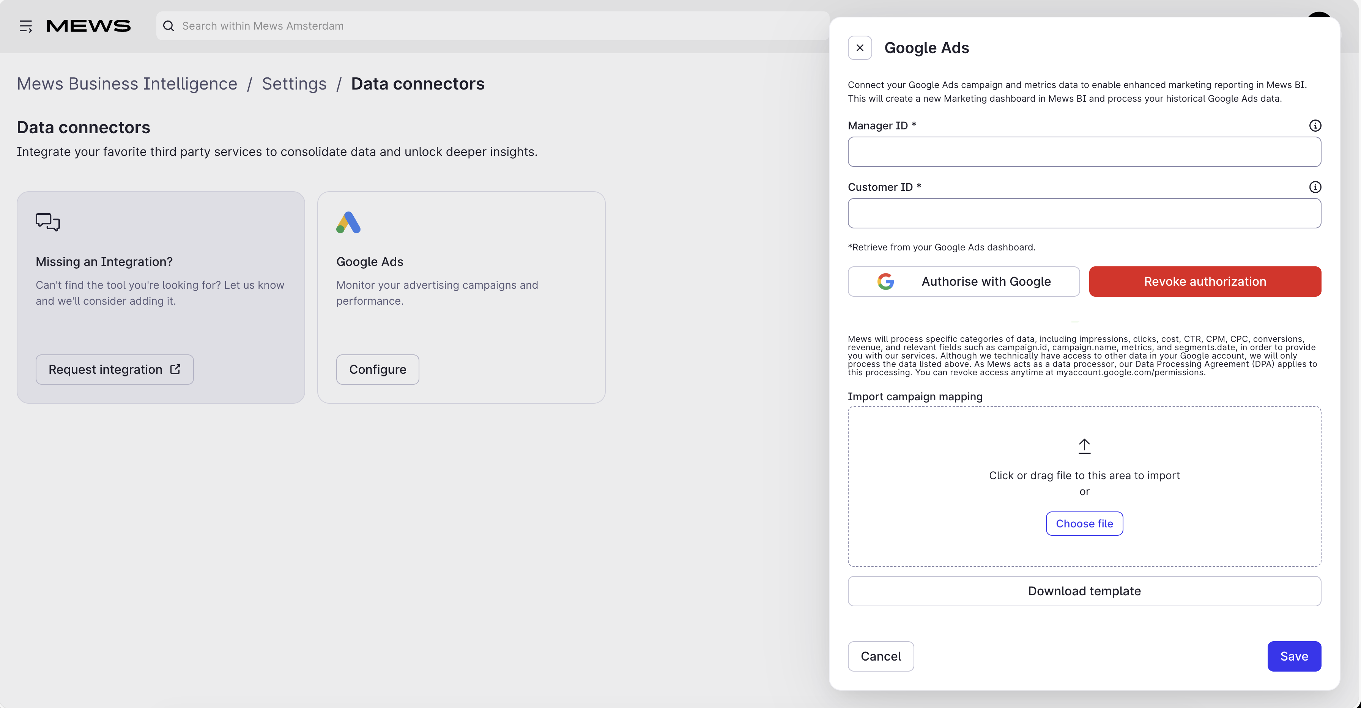Open Settings breadcrumb link

[x=294, y=83]
